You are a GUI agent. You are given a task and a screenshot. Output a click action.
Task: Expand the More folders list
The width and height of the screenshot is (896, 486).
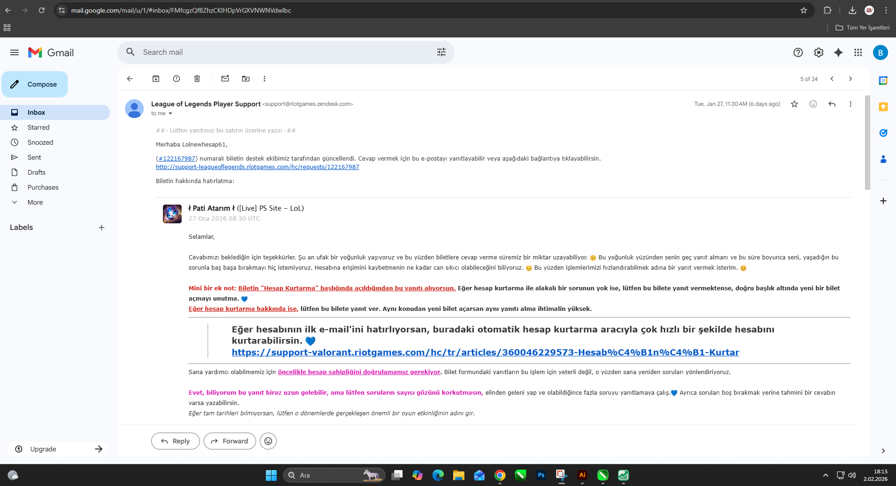coord(55,202)
